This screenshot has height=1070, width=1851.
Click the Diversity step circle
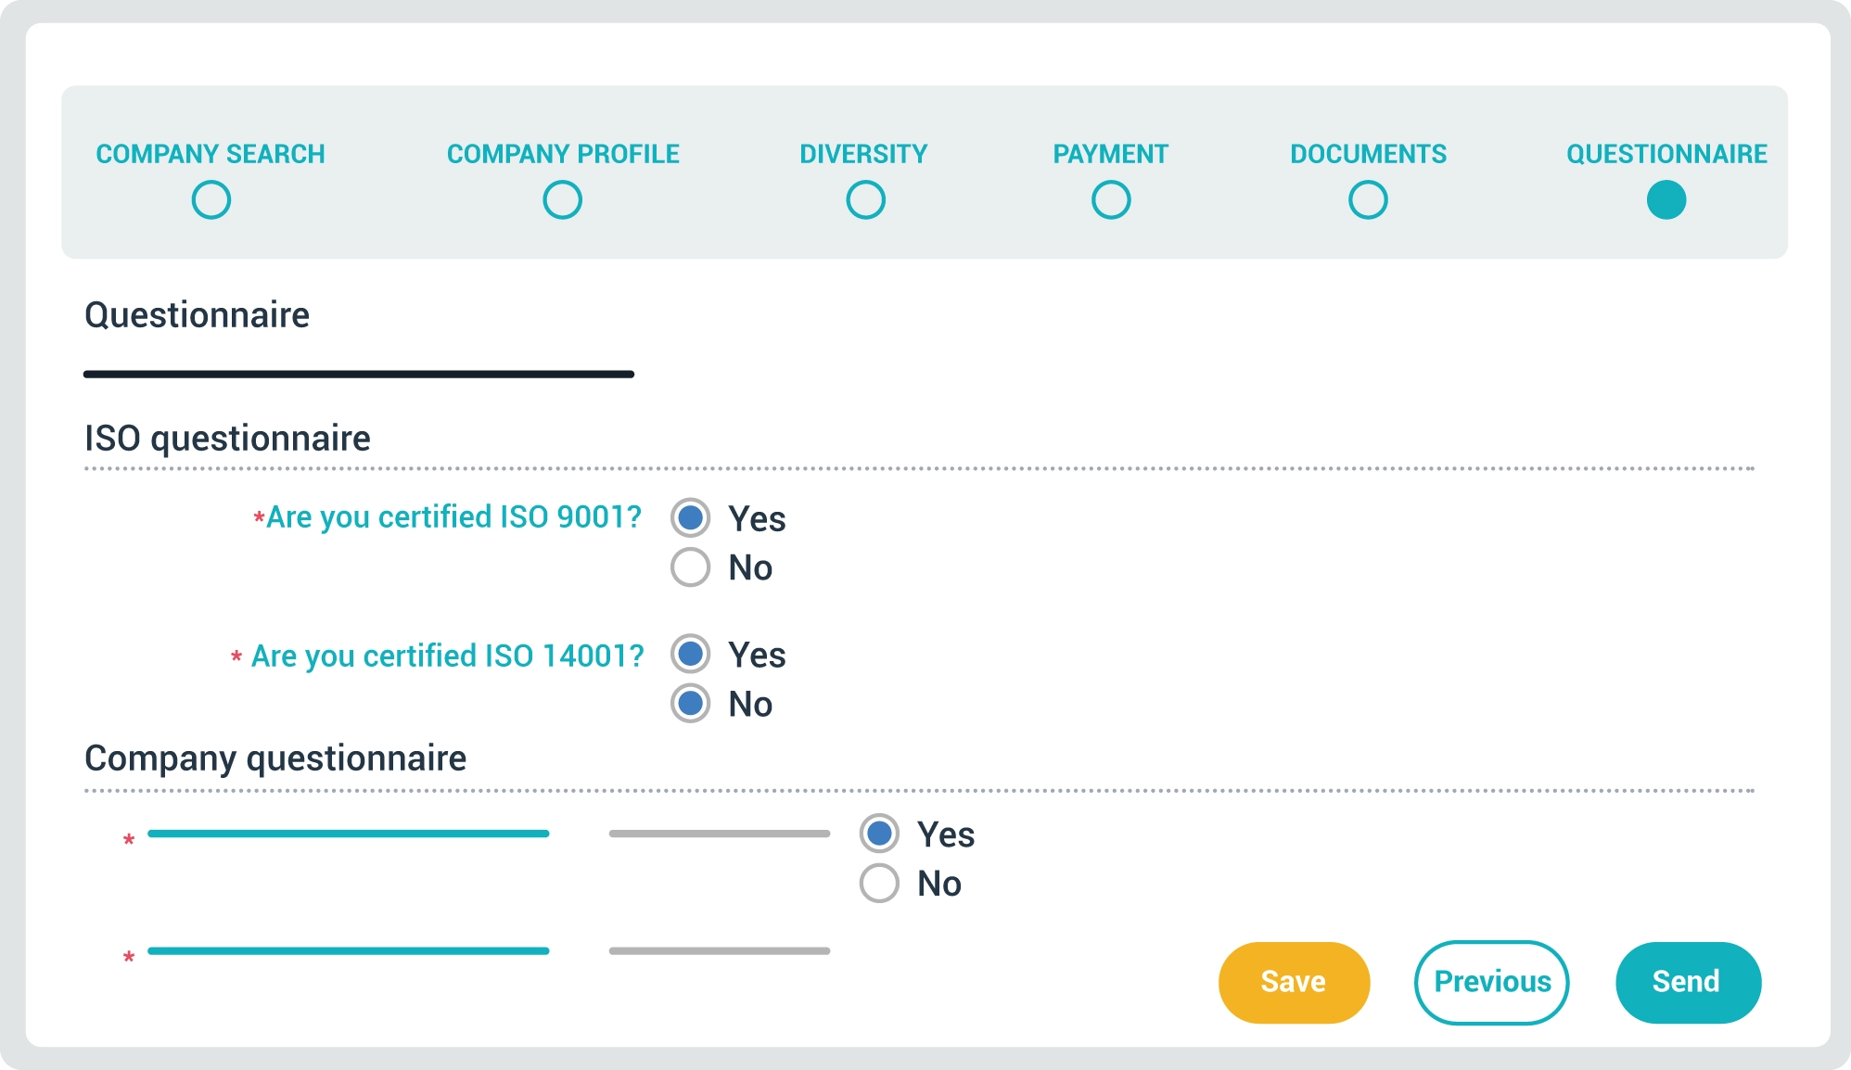pyautogui.click(x=865, y=200)
